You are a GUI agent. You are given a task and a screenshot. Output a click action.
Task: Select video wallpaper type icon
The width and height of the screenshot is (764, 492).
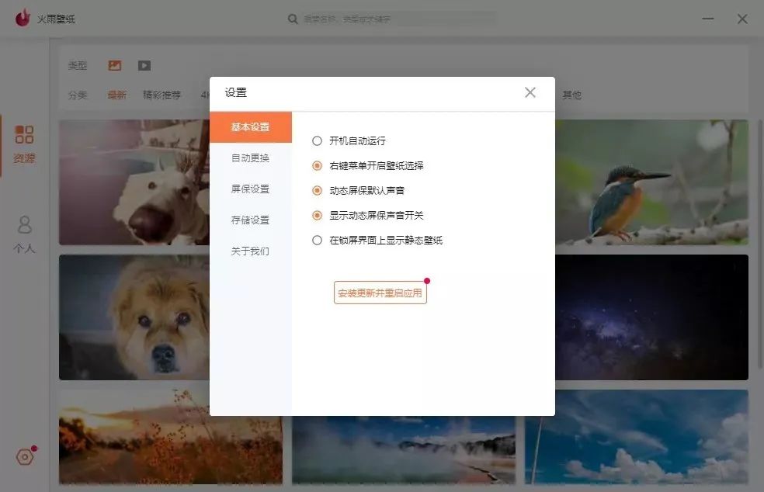[x=144, y=65]
